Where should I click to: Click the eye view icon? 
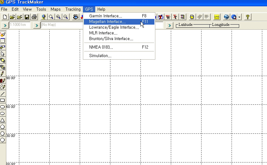[75, 17]
